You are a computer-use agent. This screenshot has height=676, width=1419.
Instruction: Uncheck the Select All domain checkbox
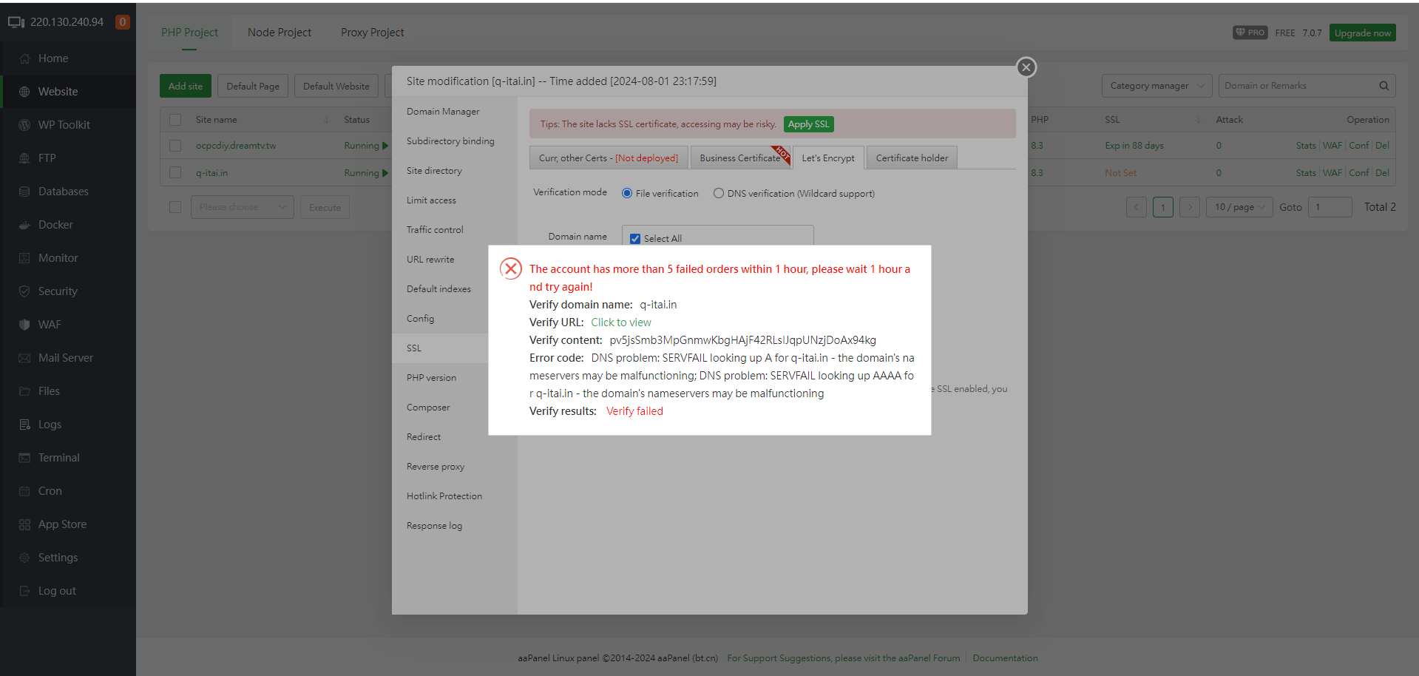(x=635, y=239)
